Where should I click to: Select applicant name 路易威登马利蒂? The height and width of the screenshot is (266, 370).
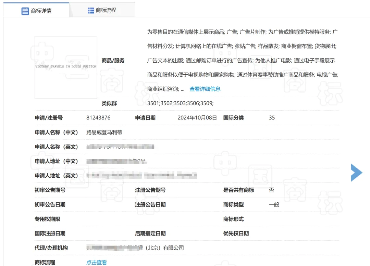tap(104, 132)
